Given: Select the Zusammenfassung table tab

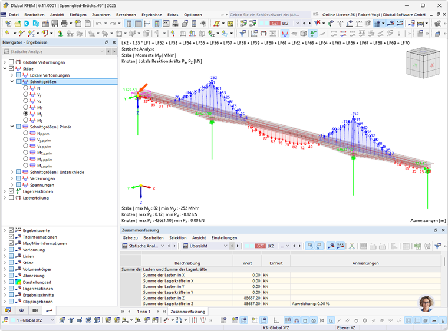Looking at the screenshot, I should (x=187, y=312).
